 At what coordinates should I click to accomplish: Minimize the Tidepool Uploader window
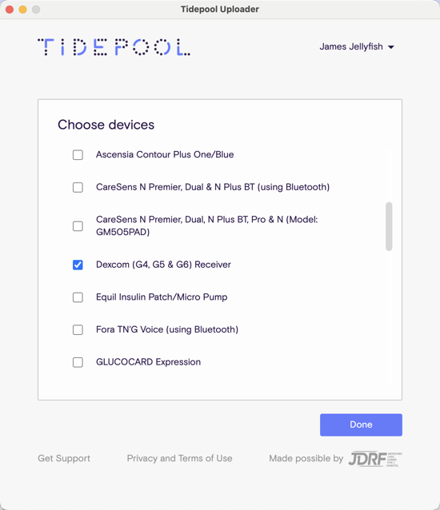pos(22,10)
